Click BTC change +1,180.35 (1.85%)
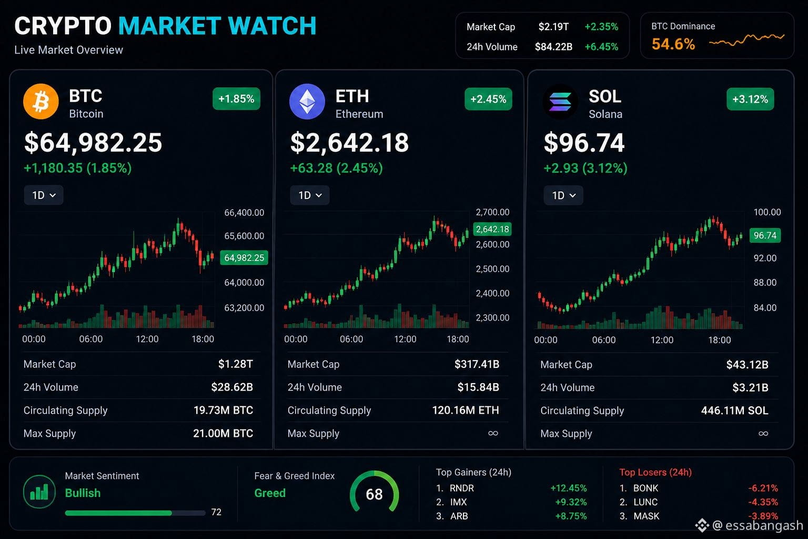808x539 pixels. [x=78, y=168]
